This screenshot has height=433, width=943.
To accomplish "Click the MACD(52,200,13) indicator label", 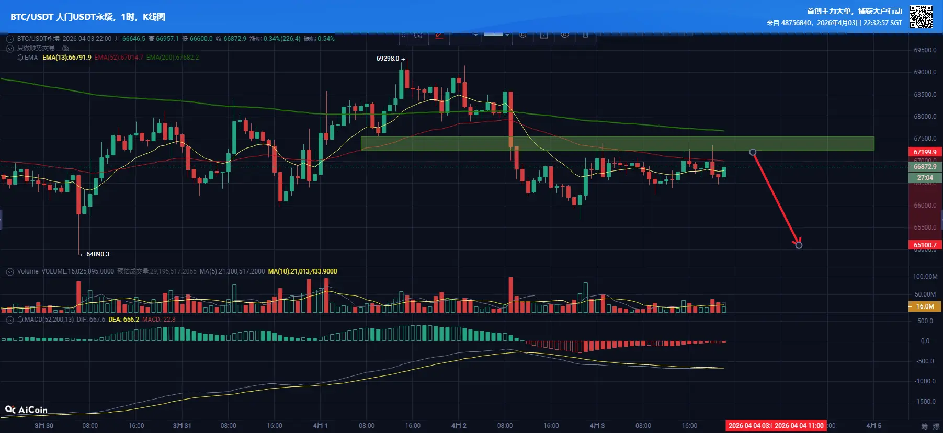I will [x=49, y=320].
